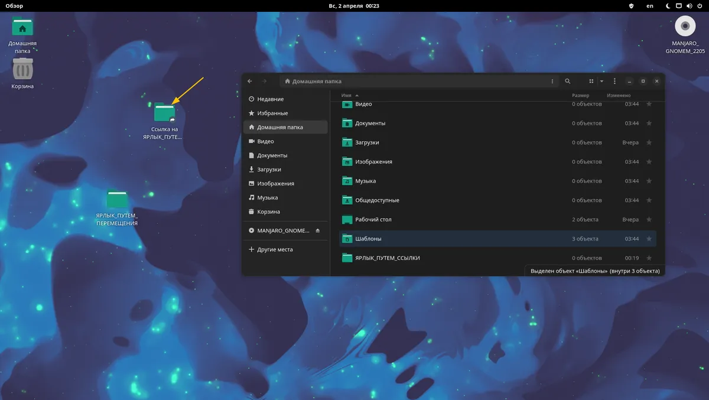Select Домашняя папка sidebar entry
709x400 pixels.
click(285, 127)
